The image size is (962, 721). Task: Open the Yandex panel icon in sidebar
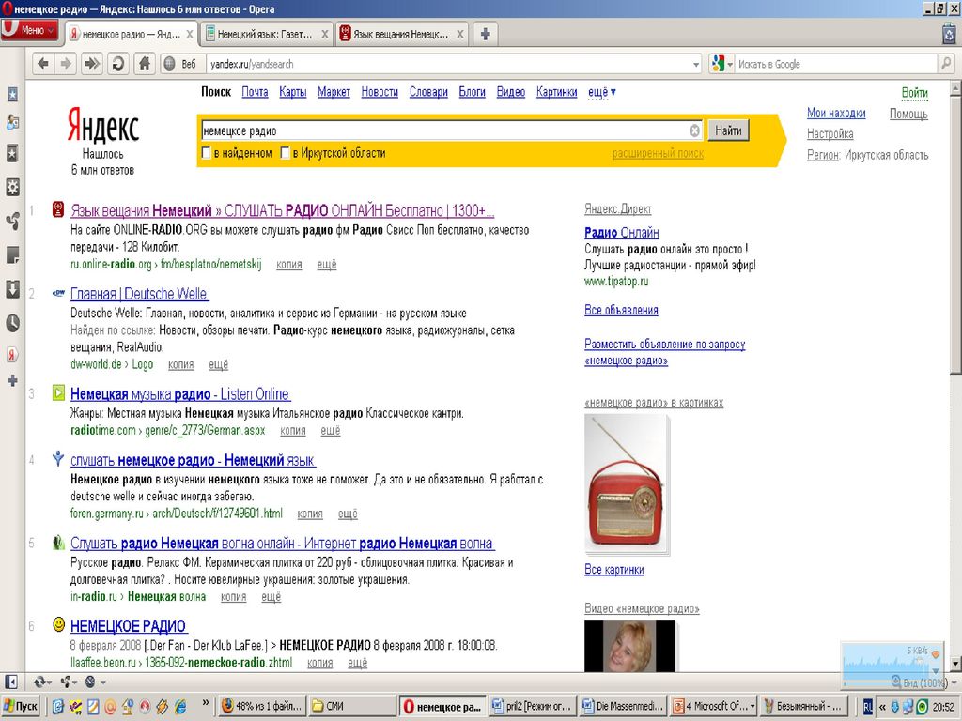pyautogui.click(x=12, y=354)
